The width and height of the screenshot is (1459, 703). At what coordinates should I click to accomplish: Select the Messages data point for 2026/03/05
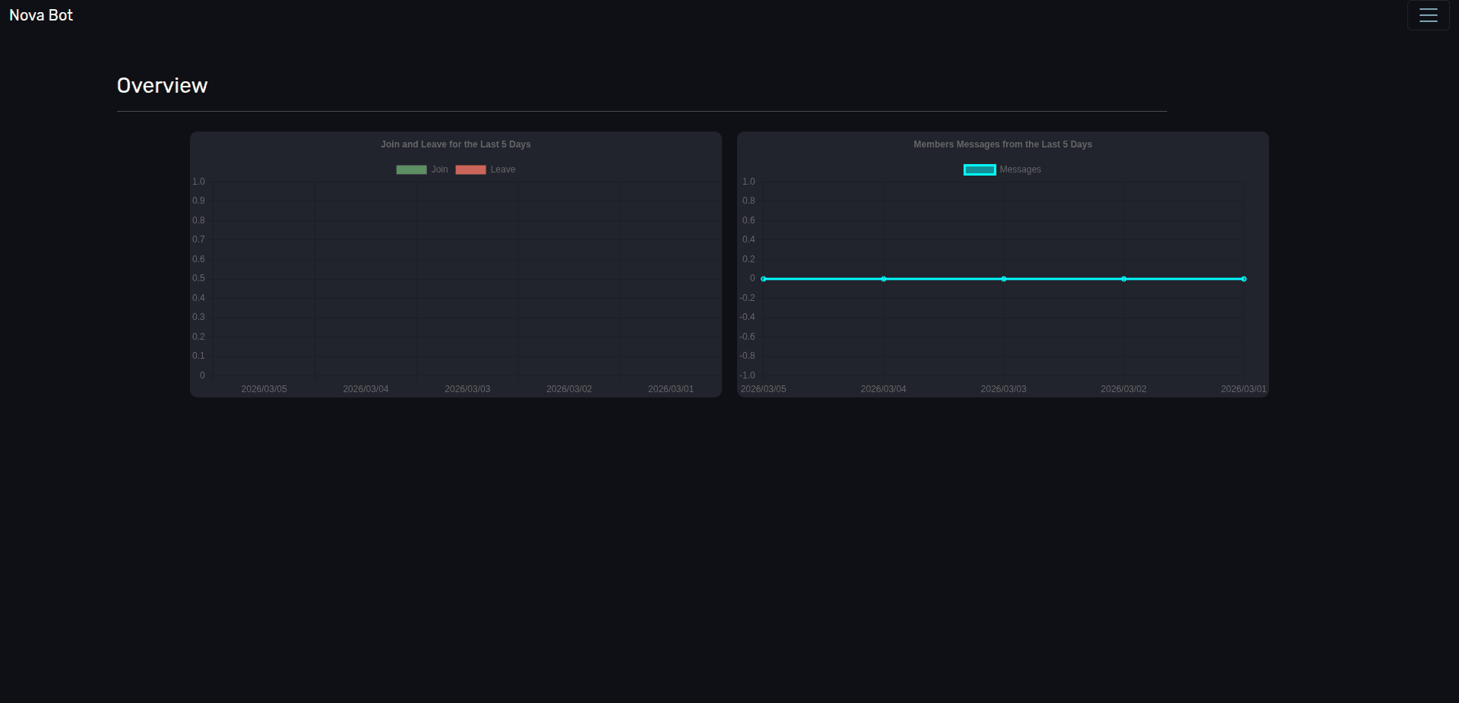click(764, 279)
